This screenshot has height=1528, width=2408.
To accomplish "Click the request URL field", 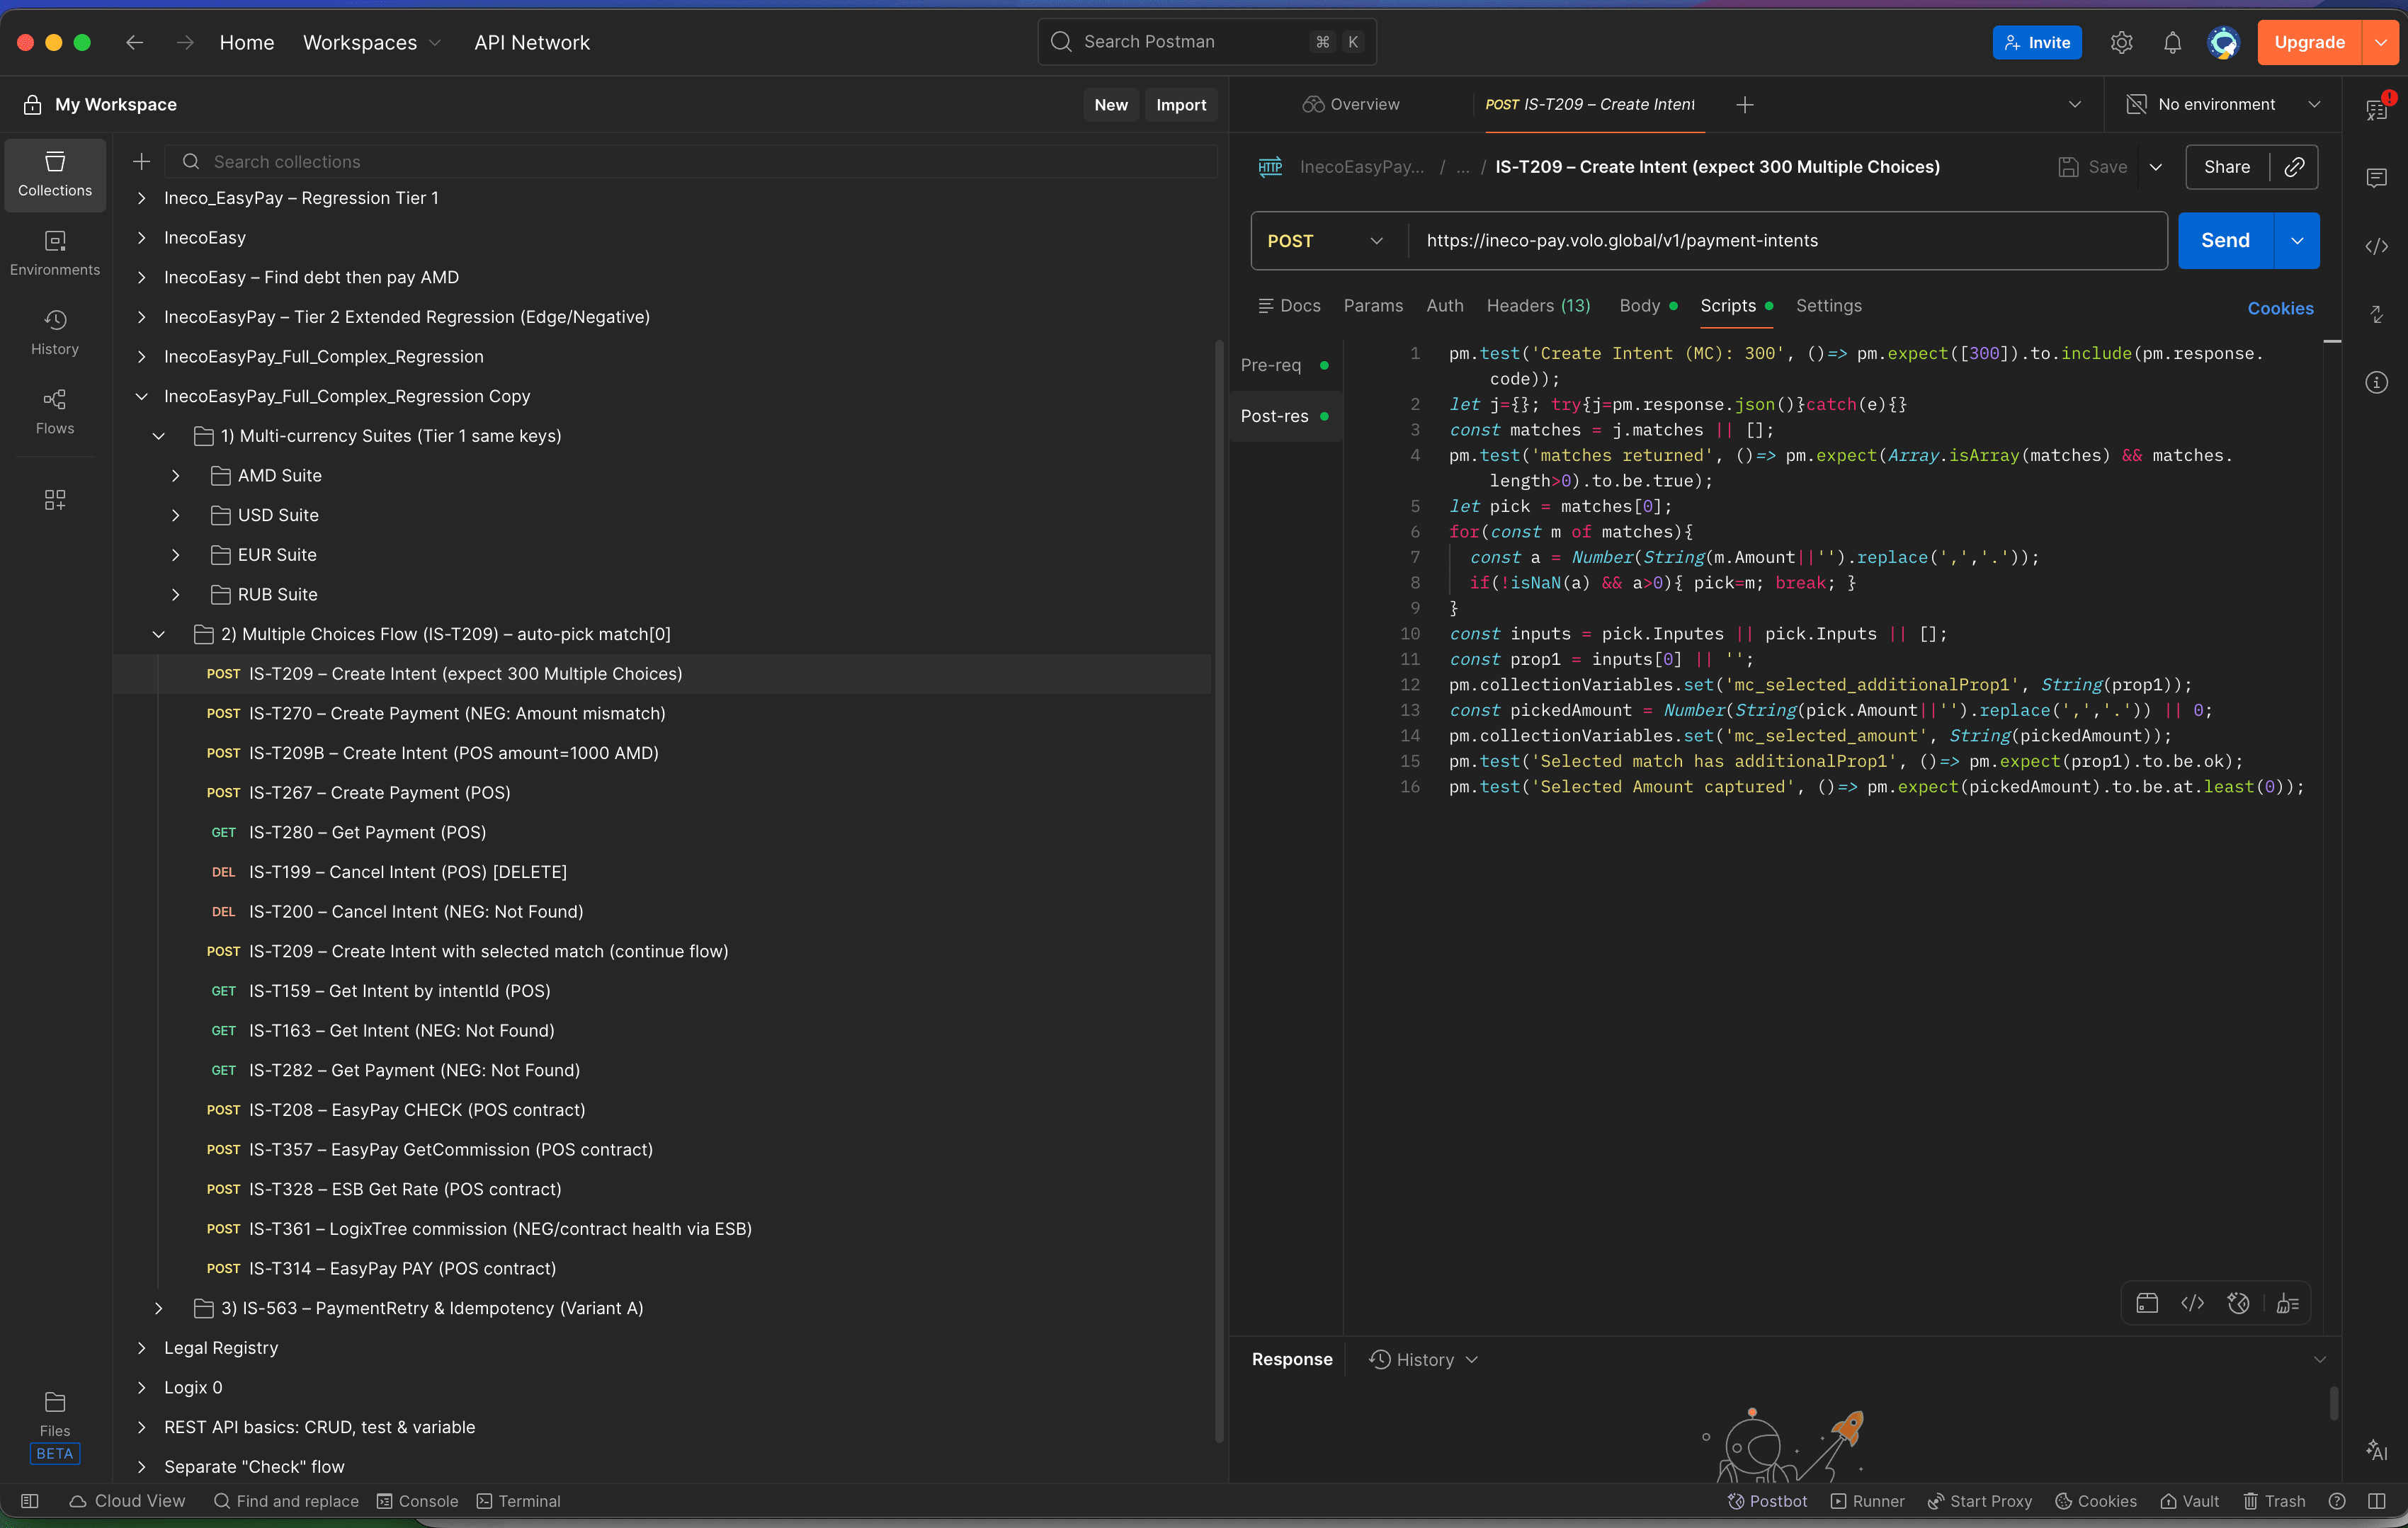I will click(1788, 240).
